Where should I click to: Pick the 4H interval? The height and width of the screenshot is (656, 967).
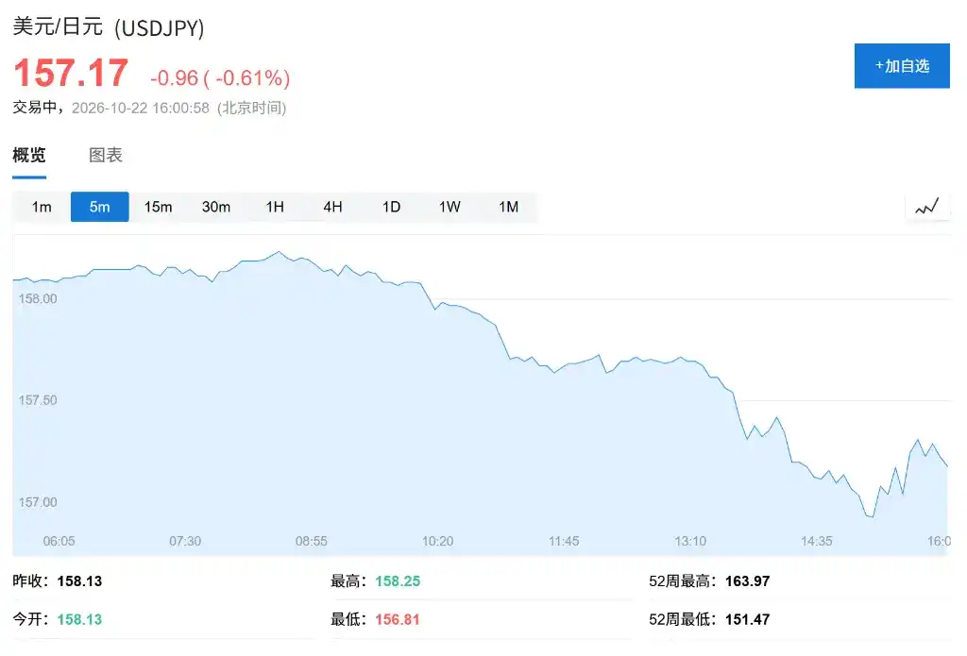(x=332, y=207)
